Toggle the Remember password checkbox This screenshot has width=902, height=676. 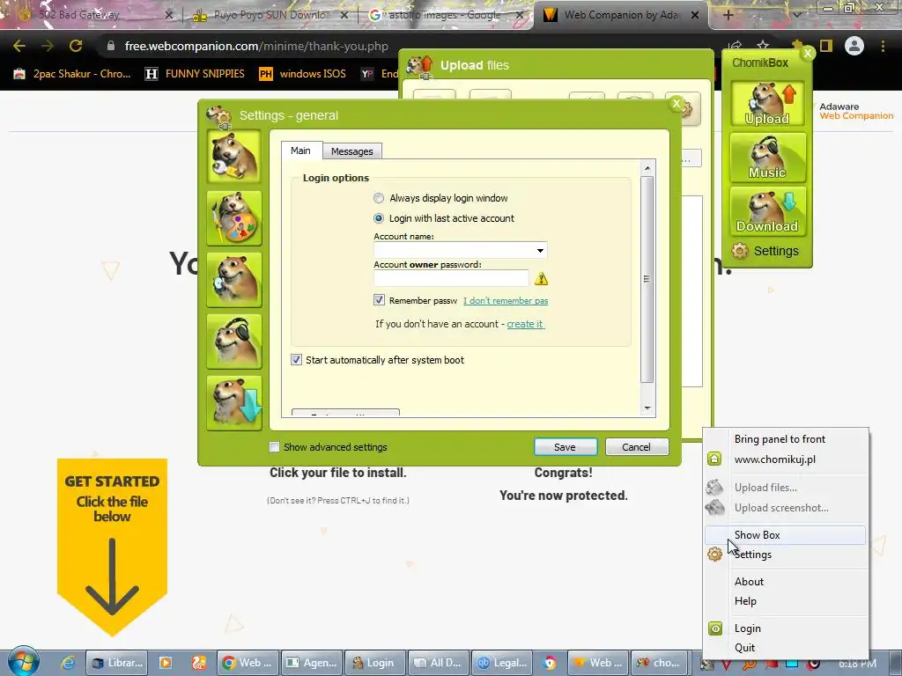(379, 300)
